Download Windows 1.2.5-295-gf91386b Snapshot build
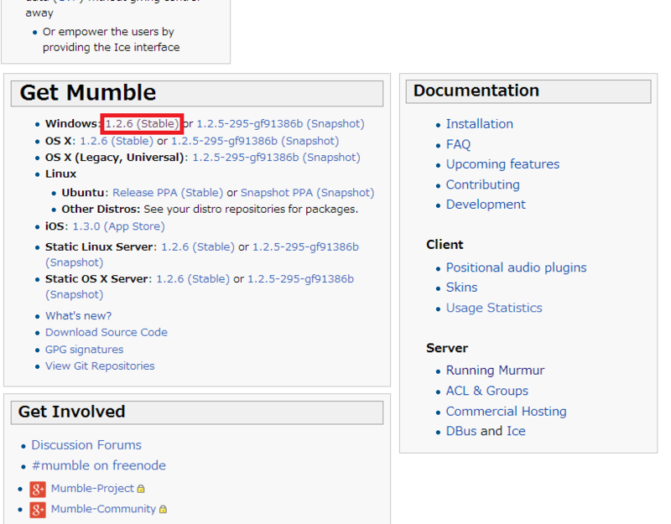The height and width of the screenshot is (524, 671). [280, 123]
